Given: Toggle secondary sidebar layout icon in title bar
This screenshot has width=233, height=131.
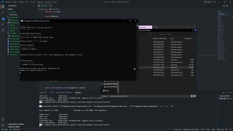Looking at the screenshot, I should point(211,2).
